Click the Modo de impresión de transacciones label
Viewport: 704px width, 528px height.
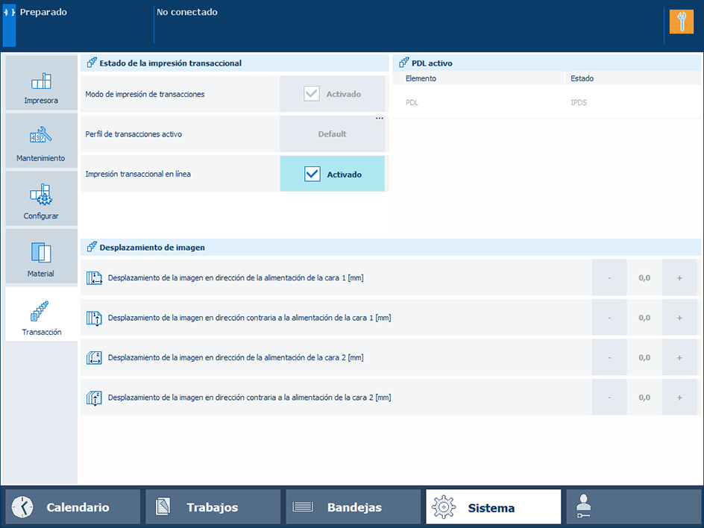145,94
